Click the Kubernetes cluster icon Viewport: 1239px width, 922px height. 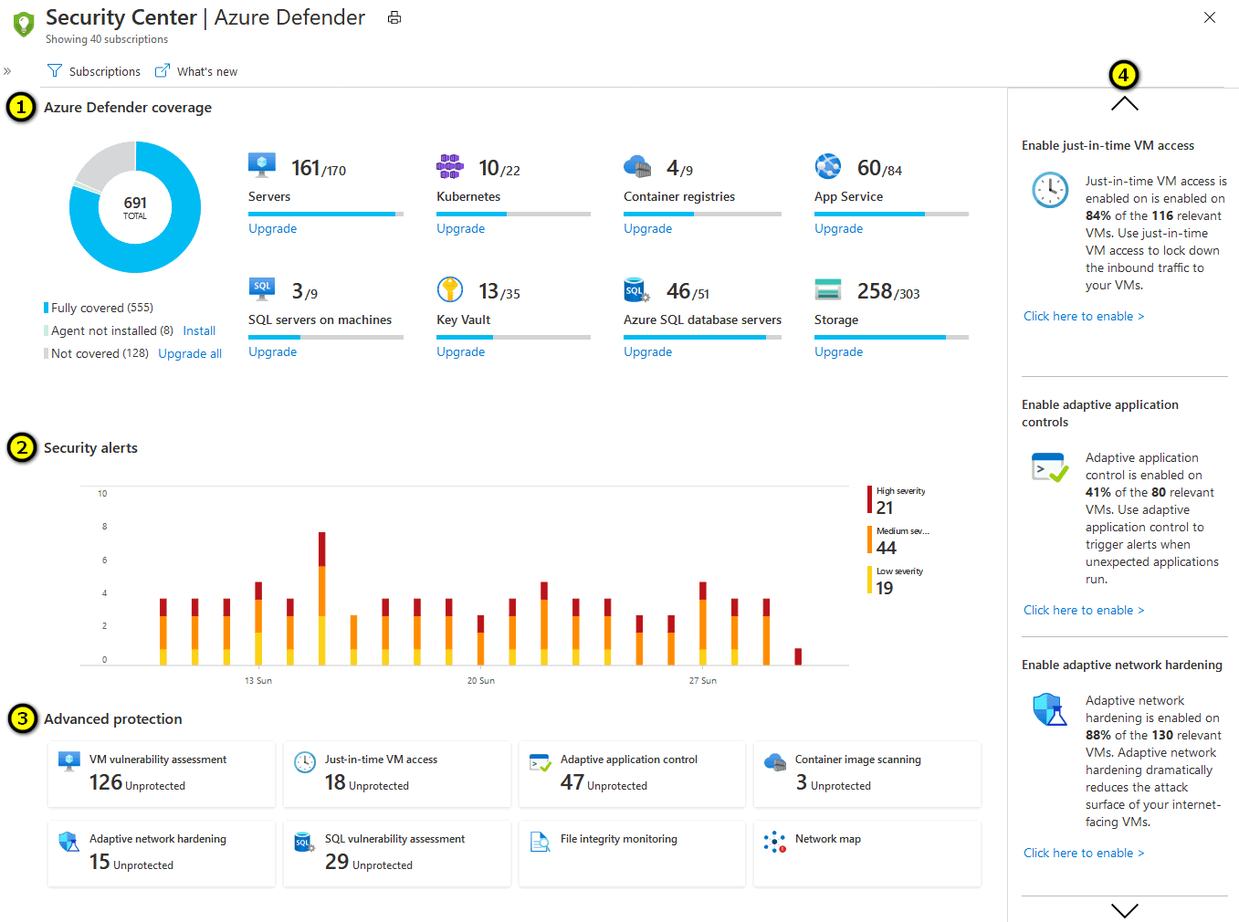click(450, 166)
